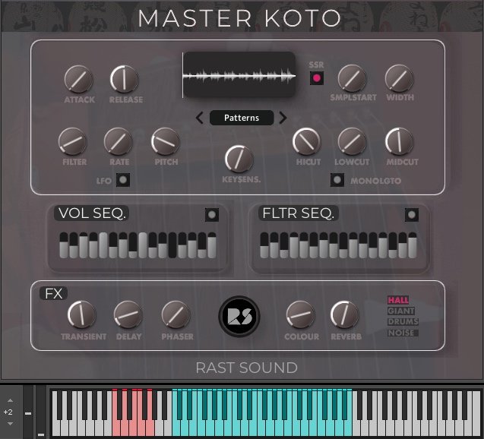Click the Delay FX knob

pyautogui.click(x=128, y=315)
